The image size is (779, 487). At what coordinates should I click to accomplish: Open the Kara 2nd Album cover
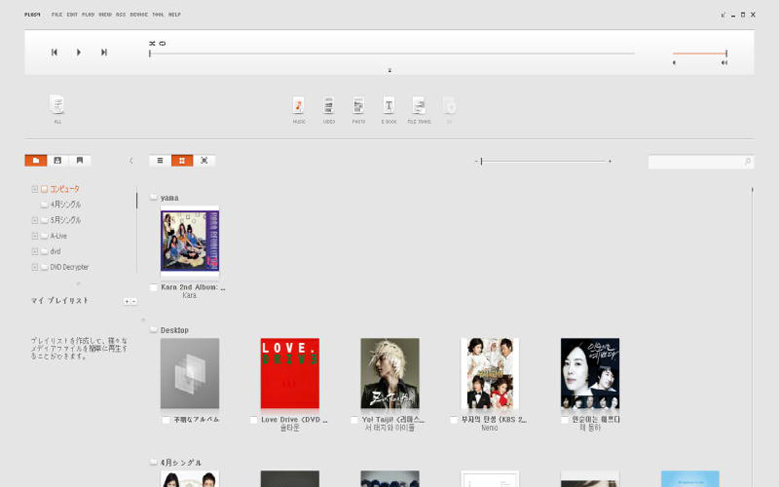pyautogui.click(x=190, y=241)
